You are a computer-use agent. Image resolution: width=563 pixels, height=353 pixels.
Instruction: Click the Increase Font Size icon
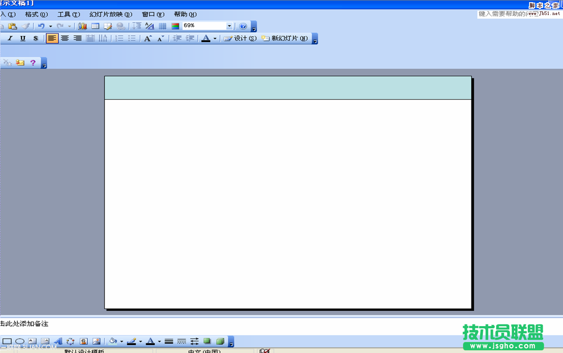tap(148, 39)
